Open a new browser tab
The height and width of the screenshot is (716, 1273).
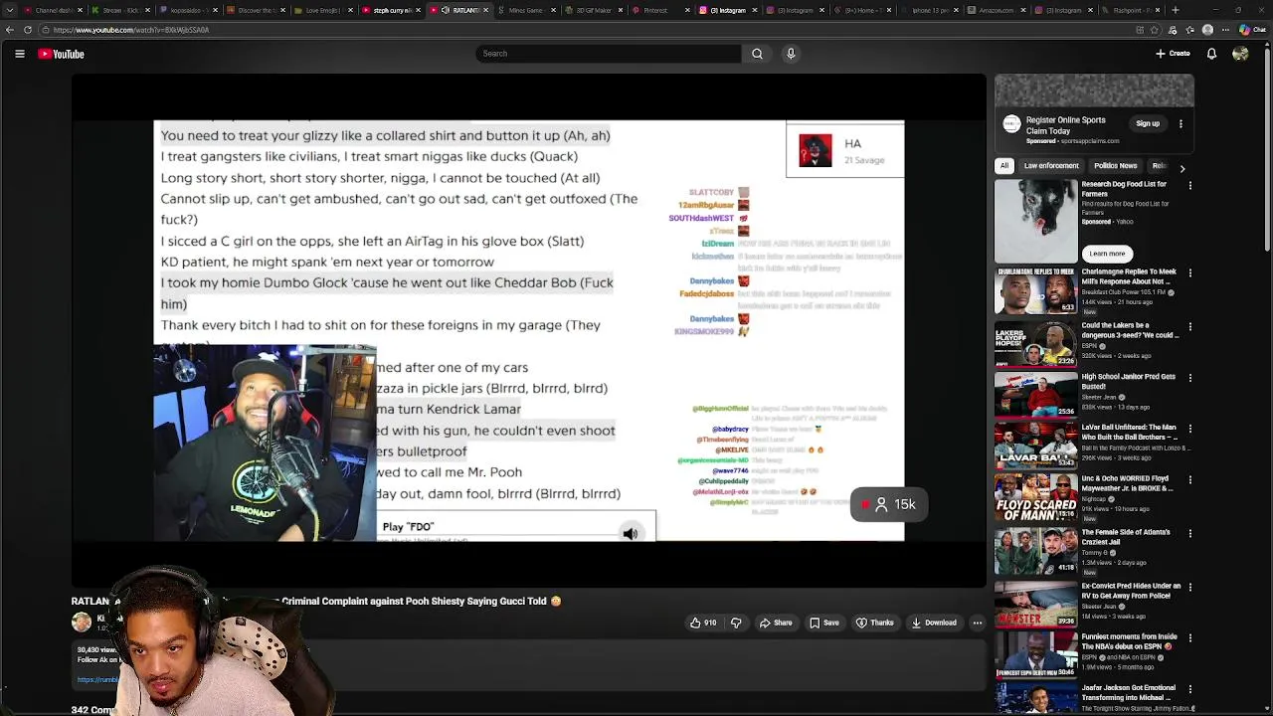(1175, 10)
